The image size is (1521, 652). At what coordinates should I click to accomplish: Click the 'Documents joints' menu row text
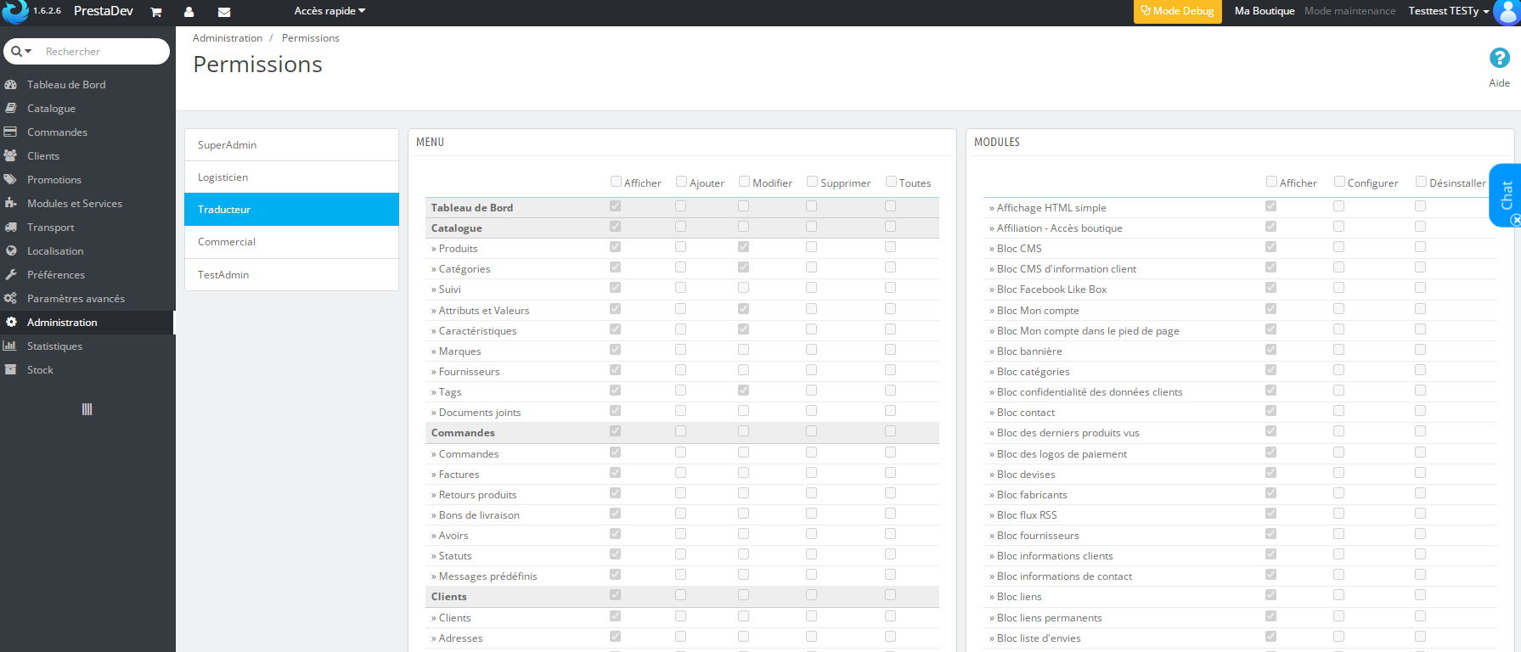[x=480, y=413]
